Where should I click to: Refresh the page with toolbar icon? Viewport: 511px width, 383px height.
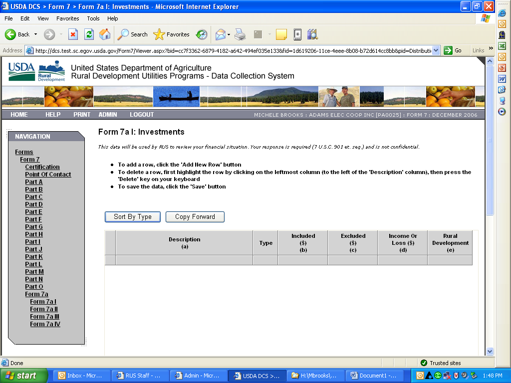click(x=89, y=34)
